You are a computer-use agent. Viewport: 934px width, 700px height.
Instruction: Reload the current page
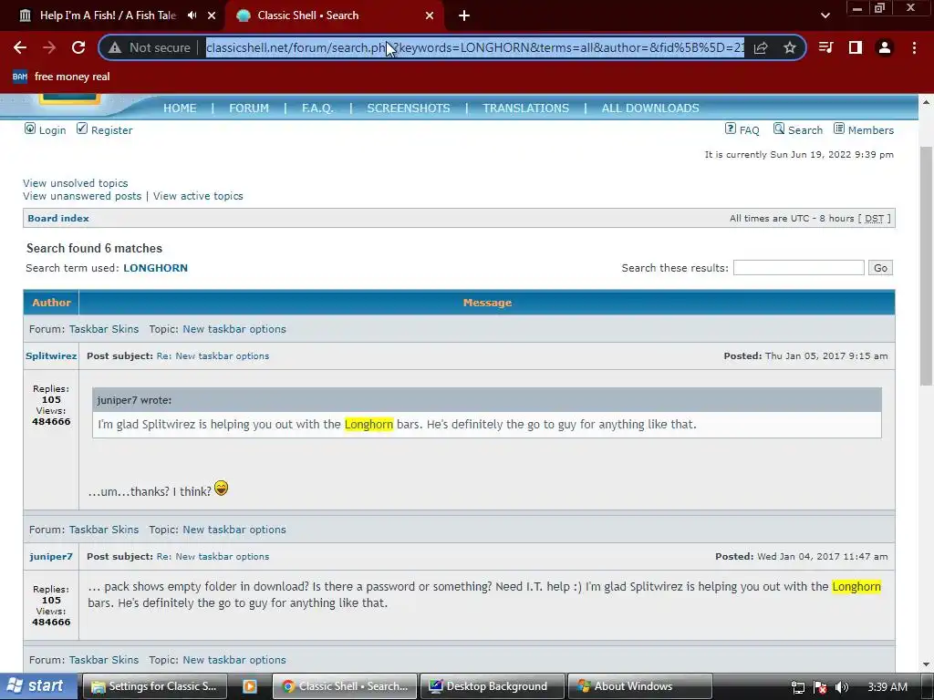[x=78, y=47]
